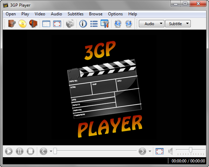Viewport: 209px width, 167px height.
Task: Open audio file via the speaker icon
Action: 33,24
